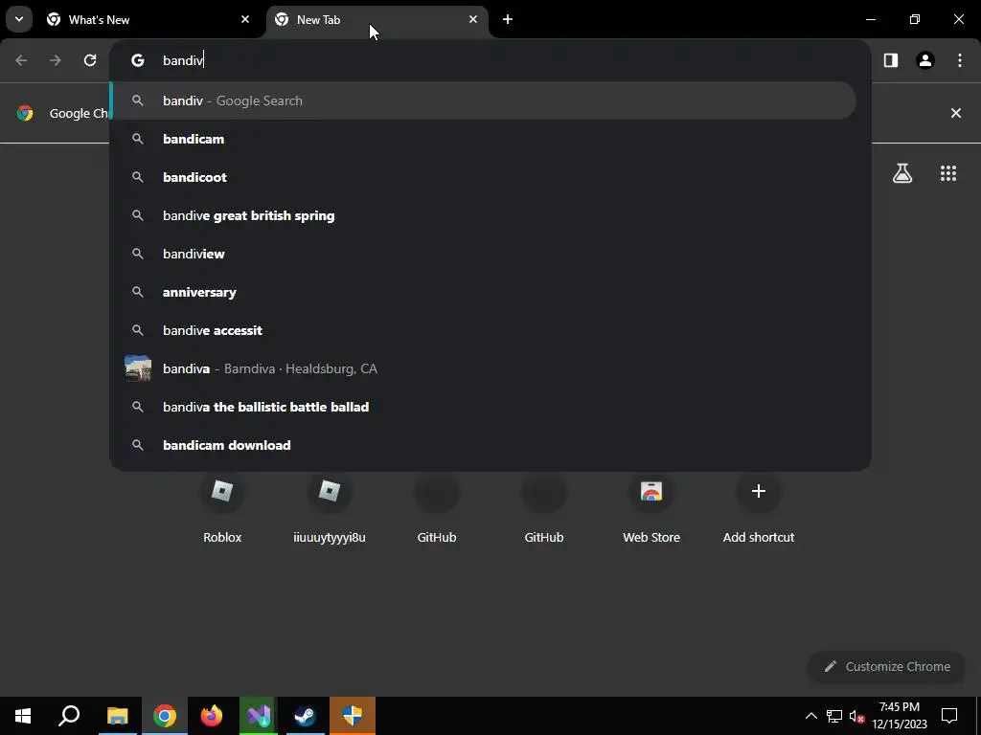
Task: Open Steam from the taskbar
Action: (x=306, y=716)
